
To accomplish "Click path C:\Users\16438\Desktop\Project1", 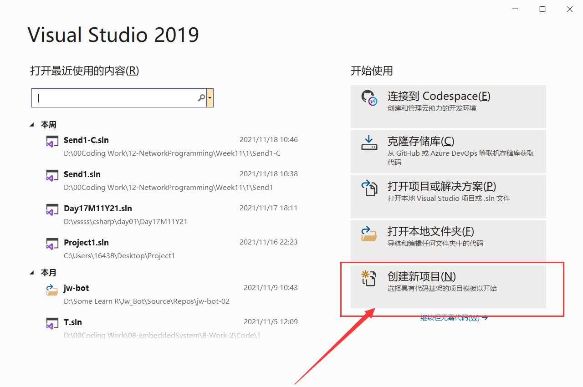I will tap(119, 256).
